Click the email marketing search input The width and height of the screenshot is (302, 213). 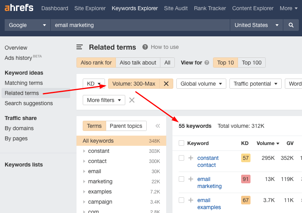coord(140,25)
